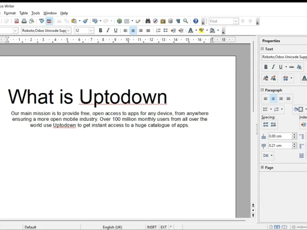Screen dimensions: 307x230
Task: Click the Export as PDF icon
Action: click(17, 21)
